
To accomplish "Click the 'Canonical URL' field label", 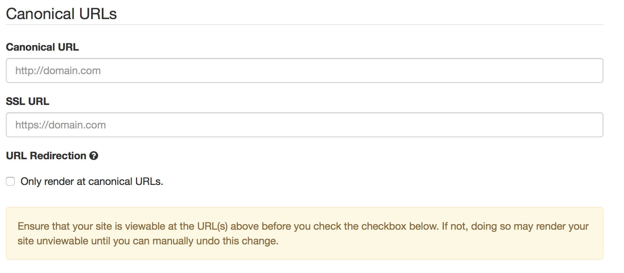I will [42, 47].
